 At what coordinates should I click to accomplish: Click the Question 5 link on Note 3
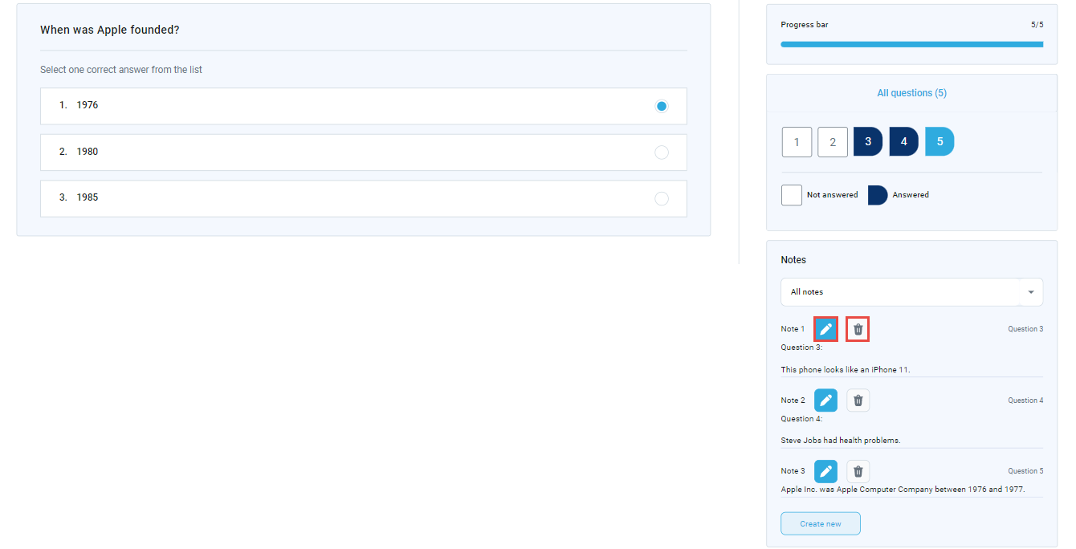pos(1025,471)
